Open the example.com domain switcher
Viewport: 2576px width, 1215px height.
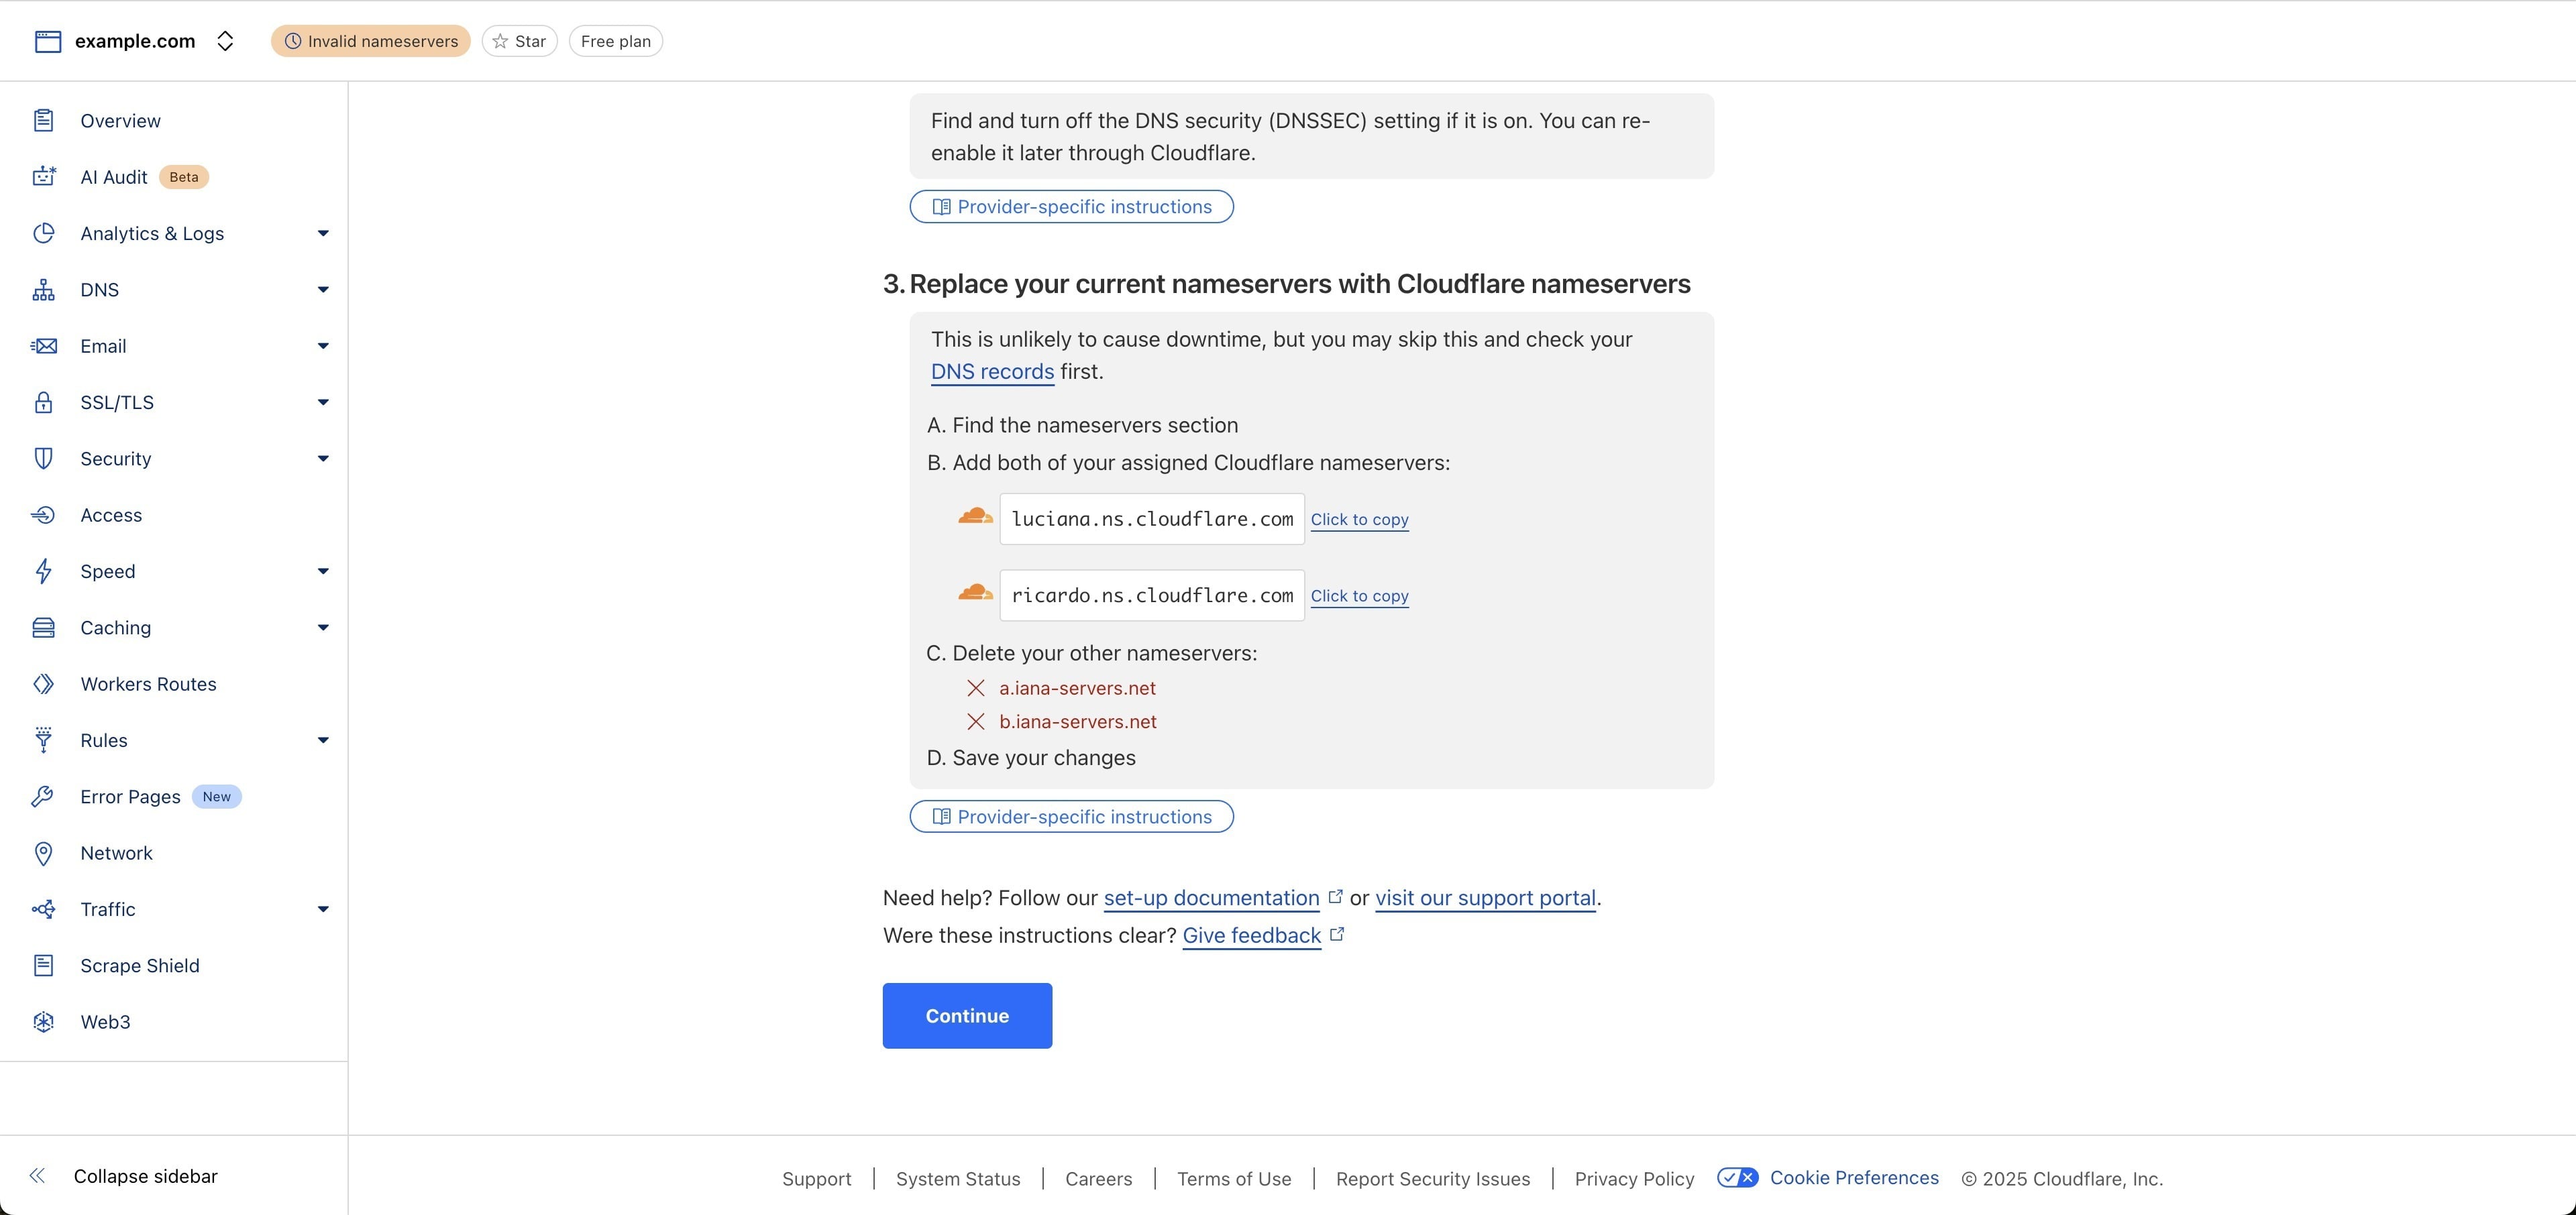[225, 41]
